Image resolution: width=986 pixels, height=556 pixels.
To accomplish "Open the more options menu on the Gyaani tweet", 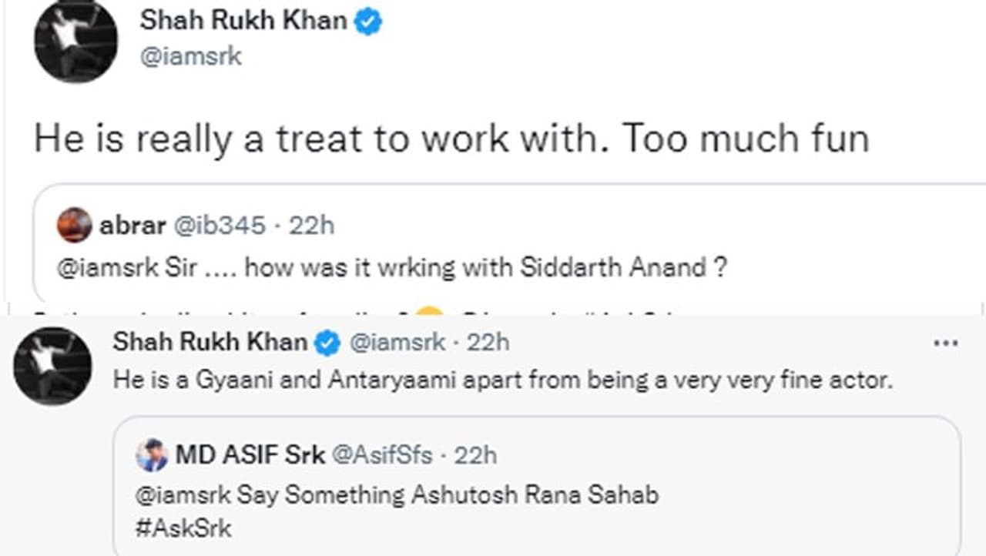I will (945, 343).
